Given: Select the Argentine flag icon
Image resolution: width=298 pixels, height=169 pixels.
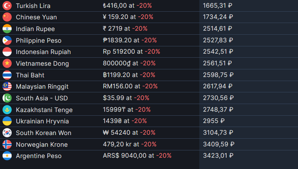Looking at the screenshot, I should 7,156.
